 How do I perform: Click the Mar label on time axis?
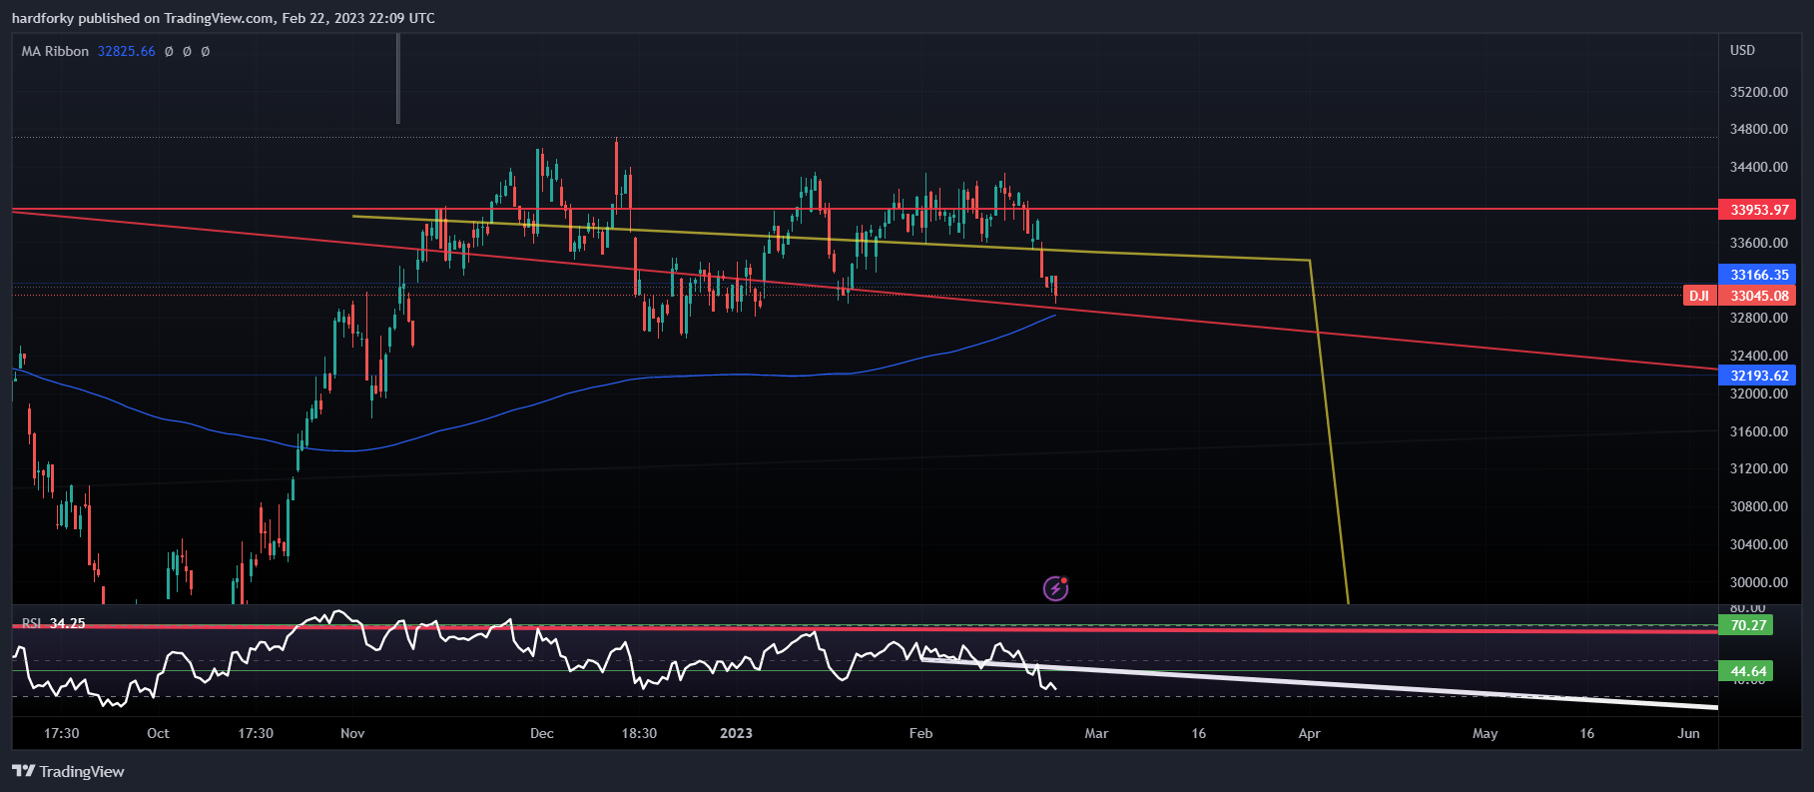pos(1096,733)
